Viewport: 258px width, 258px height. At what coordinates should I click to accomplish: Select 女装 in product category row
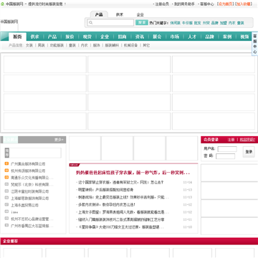[x=29, y=45]
